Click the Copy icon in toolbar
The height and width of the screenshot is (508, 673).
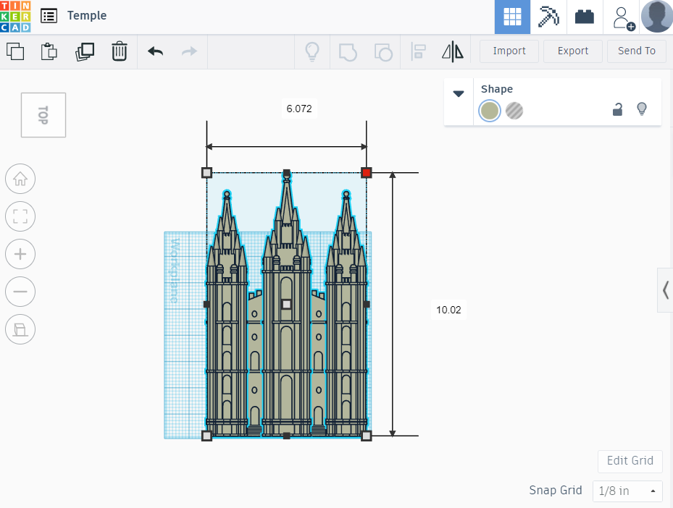[x=15, y=51]
